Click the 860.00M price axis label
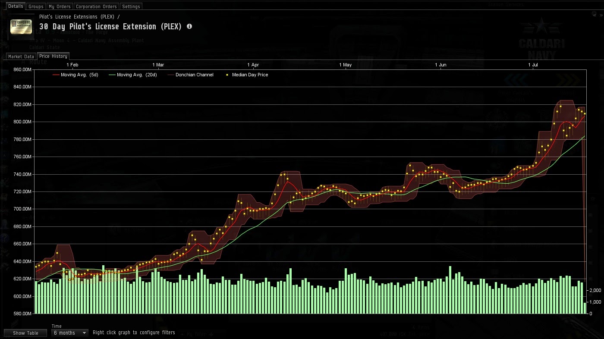The height and width of the screenshot is (339, 604). 22,69
